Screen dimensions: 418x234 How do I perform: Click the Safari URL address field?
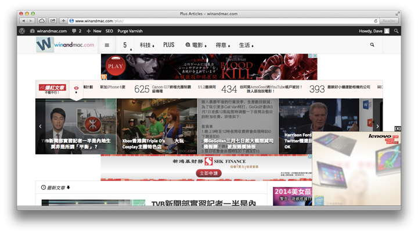[x=221, y=20]
